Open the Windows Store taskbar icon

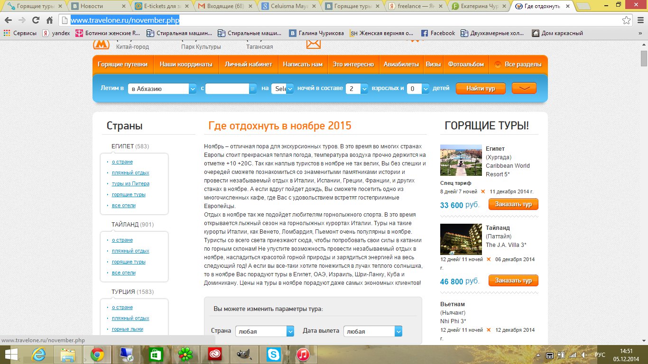(x=156, y=354)
